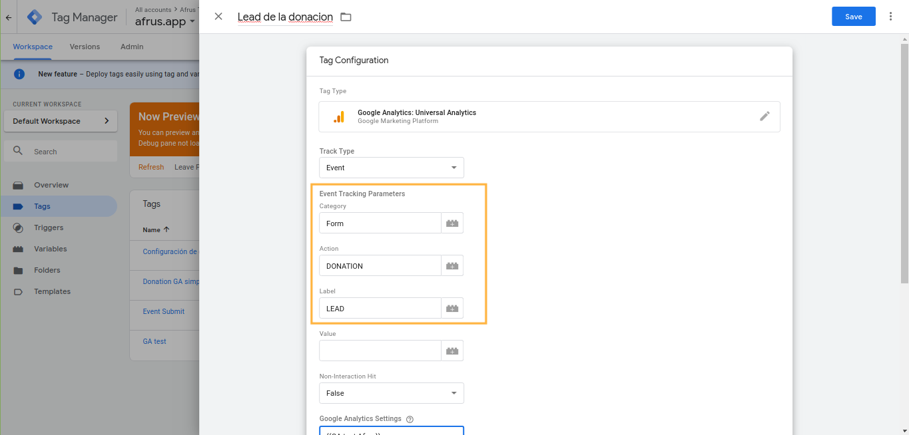Open the Google Analytics Settings variable dropdown

click(x=392, y=430)
